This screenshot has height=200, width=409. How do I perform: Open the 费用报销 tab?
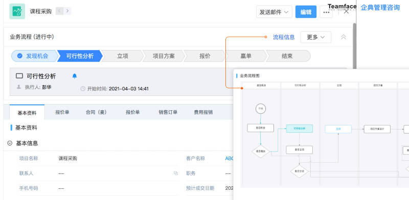[203, 112]
